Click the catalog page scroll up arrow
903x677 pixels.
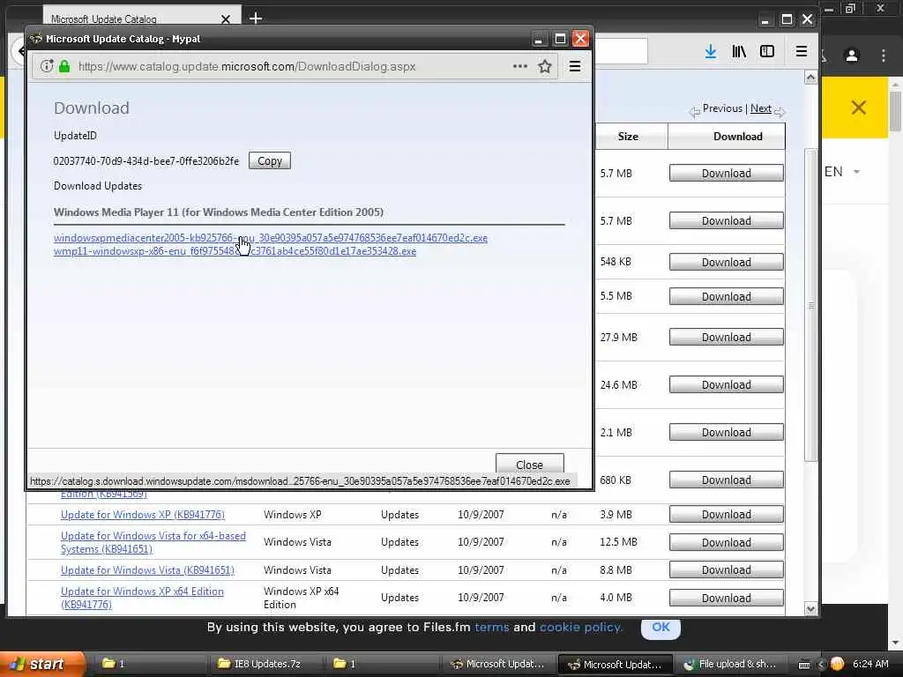click(x=811, y=78)
